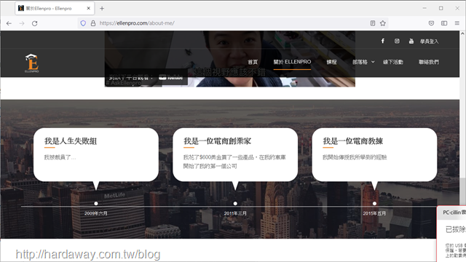Open the 部落格 blog menu item
The image size is (466, 262).
[360, 62]
